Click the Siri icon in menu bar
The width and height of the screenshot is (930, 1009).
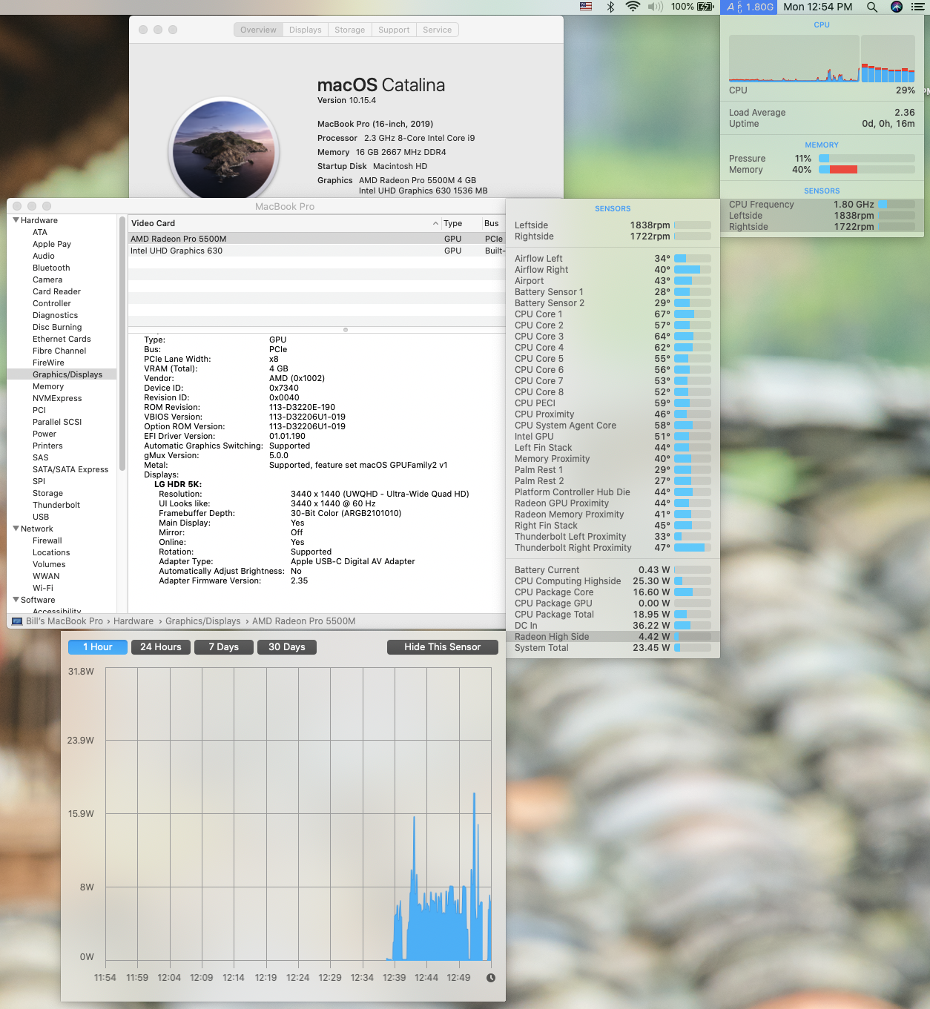point(897,7)
